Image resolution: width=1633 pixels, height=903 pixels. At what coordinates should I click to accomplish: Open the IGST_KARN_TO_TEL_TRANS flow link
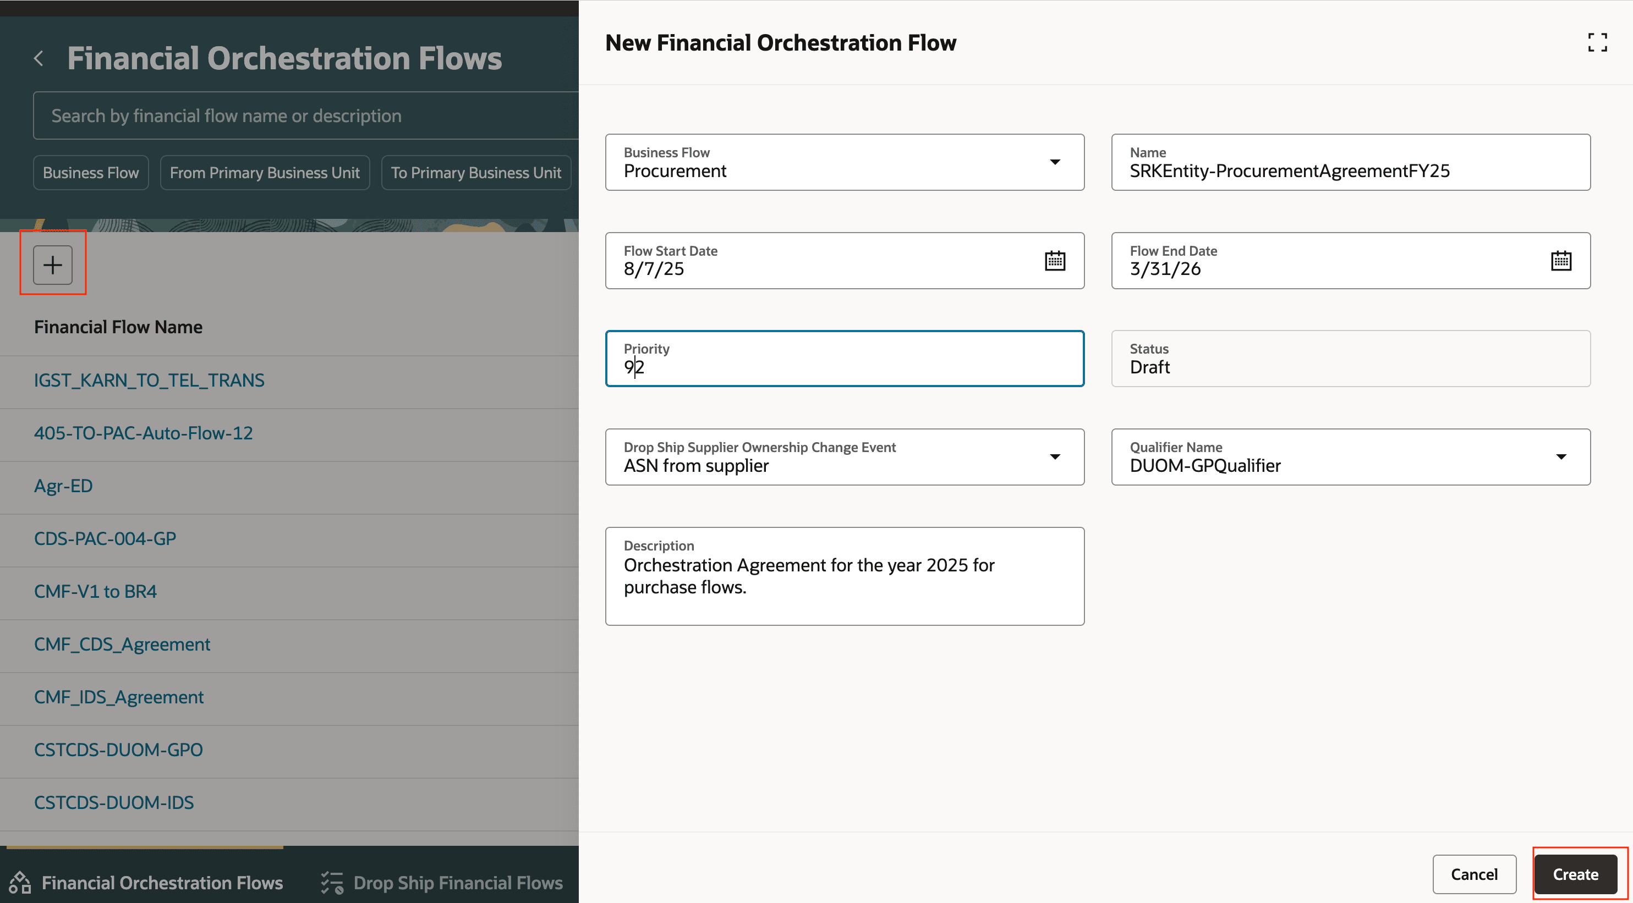pyautogui.click(x=149, y=380)
